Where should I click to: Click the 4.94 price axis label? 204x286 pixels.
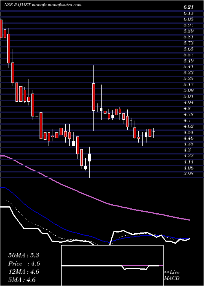pos(188,102)
